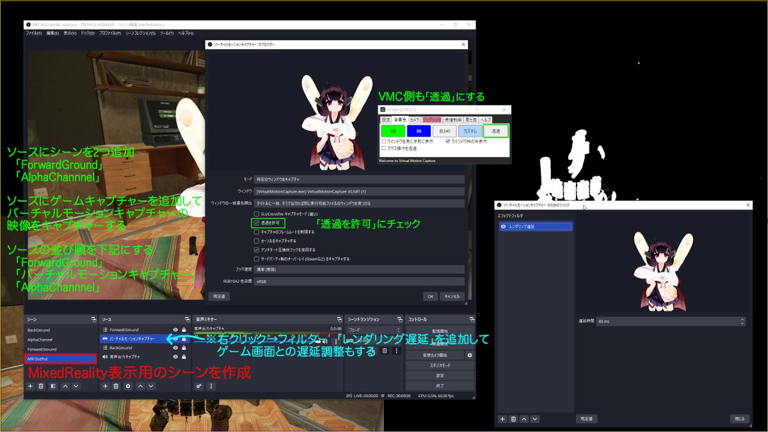Uncheck アンチチート互換性フックを使用する checkbox
This screenshot has height=432, width=768.
257,250
